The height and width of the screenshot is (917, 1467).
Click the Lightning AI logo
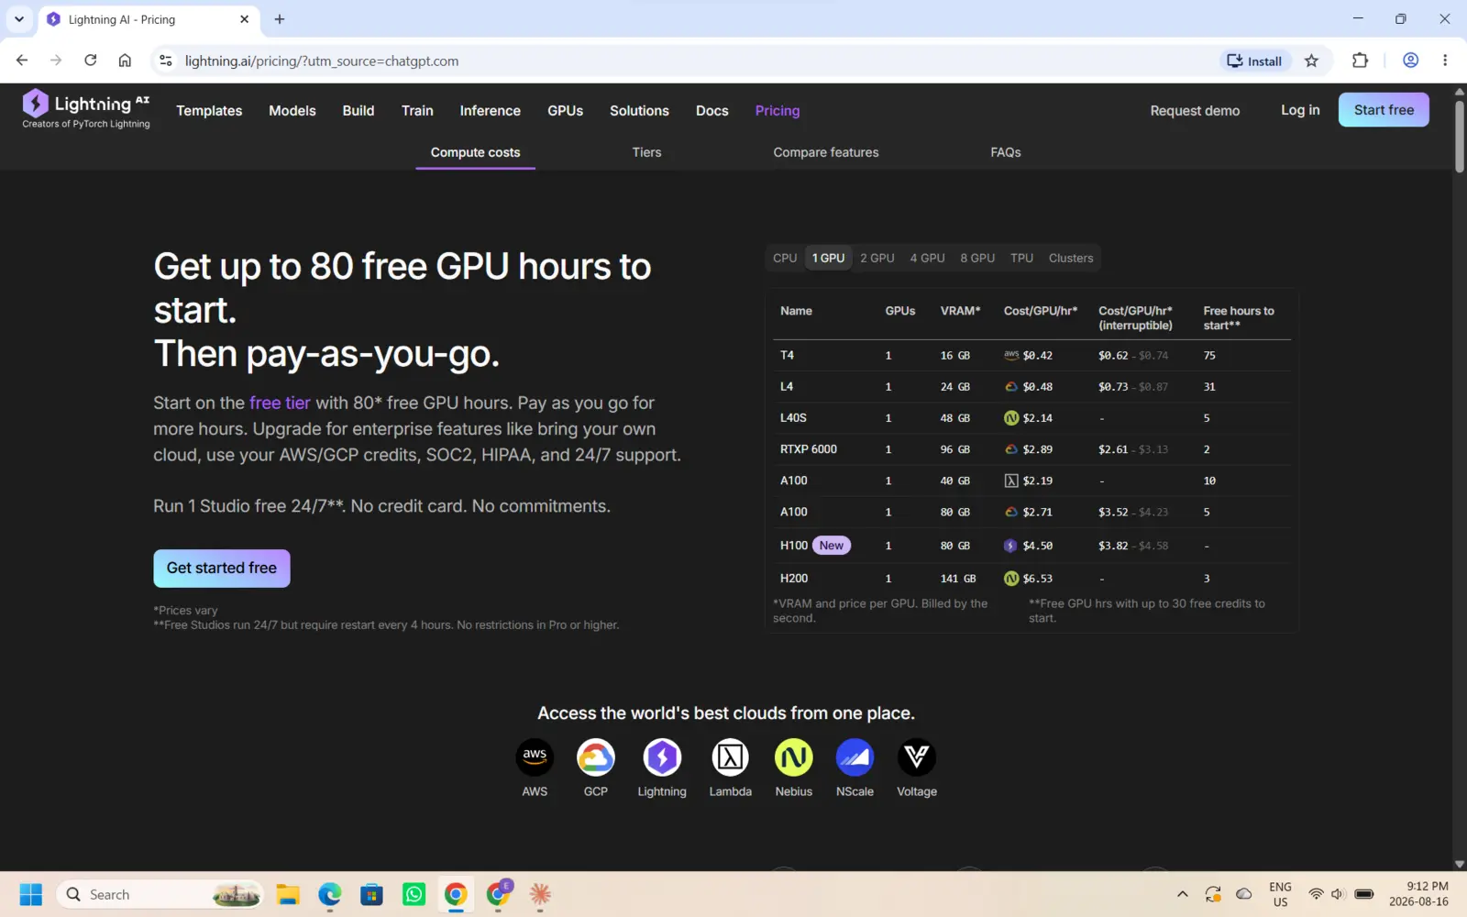pyautogui.click(x=86, y=109)
